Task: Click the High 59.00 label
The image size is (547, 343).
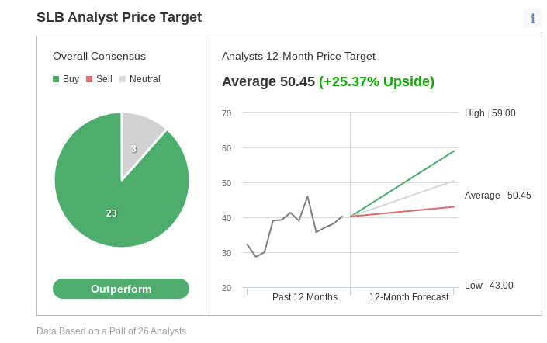Action: [x=490, y=113]
